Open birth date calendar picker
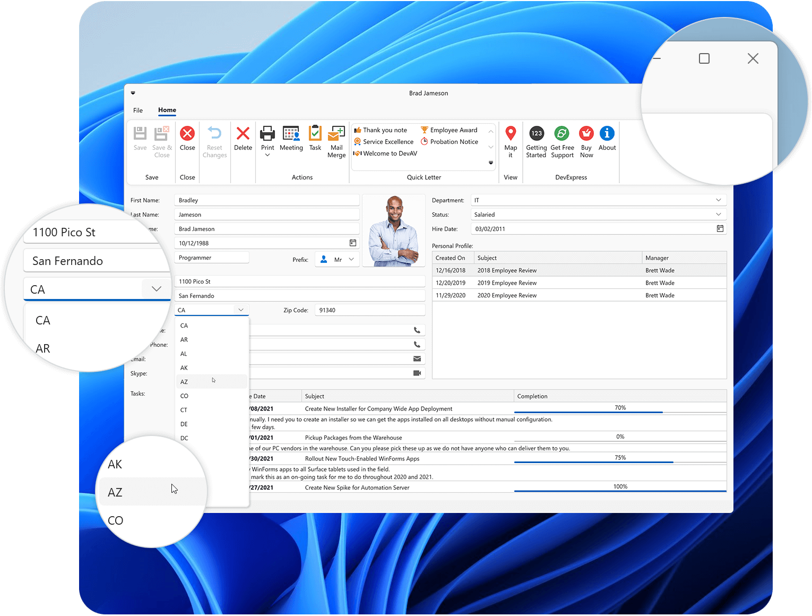This screenshot has height=616, width=812. tap(353, 243)
